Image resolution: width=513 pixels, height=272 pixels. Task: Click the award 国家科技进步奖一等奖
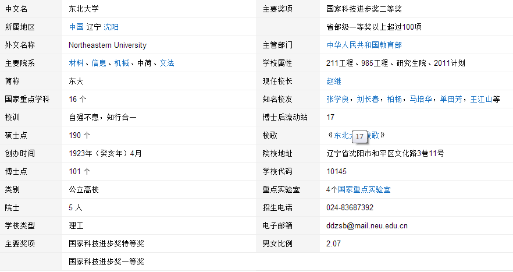click(x=106, y=261)
